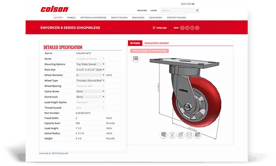The image size is (276, 166).
Task: Click to Update 3D Model Preview
Action: 150,51
